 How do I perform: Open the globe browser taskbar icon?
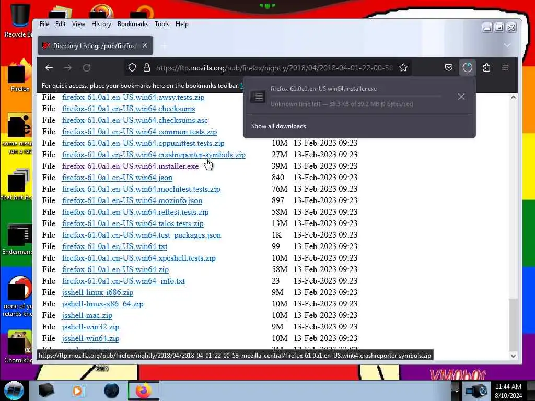pyautogui.click(x=111, y=391)
